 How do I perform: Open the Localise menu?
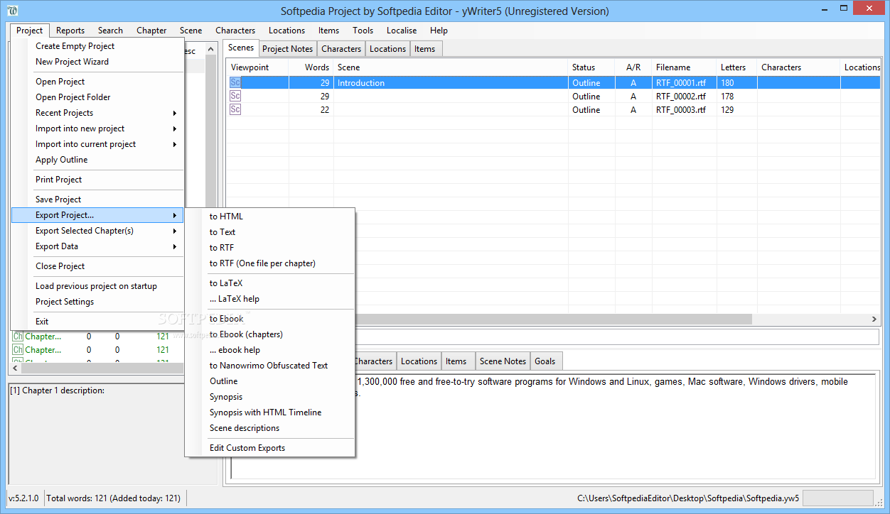pos(402,31)
